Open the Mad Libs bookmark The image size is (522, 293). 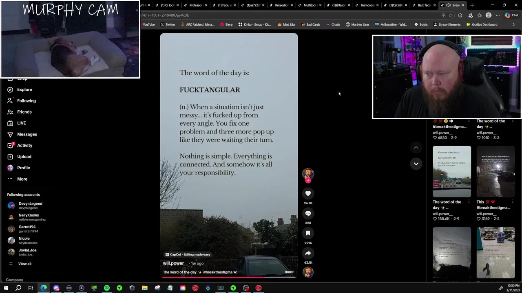(x=286, y=24)
